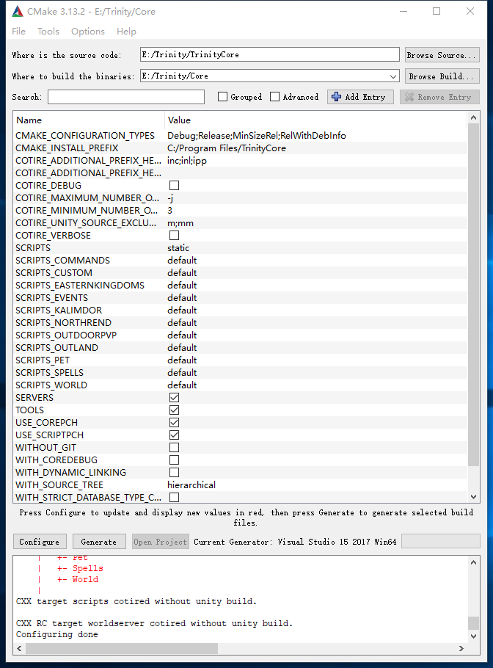Select the SCRIPTS_NORTHREND row name

click(63, 323)
